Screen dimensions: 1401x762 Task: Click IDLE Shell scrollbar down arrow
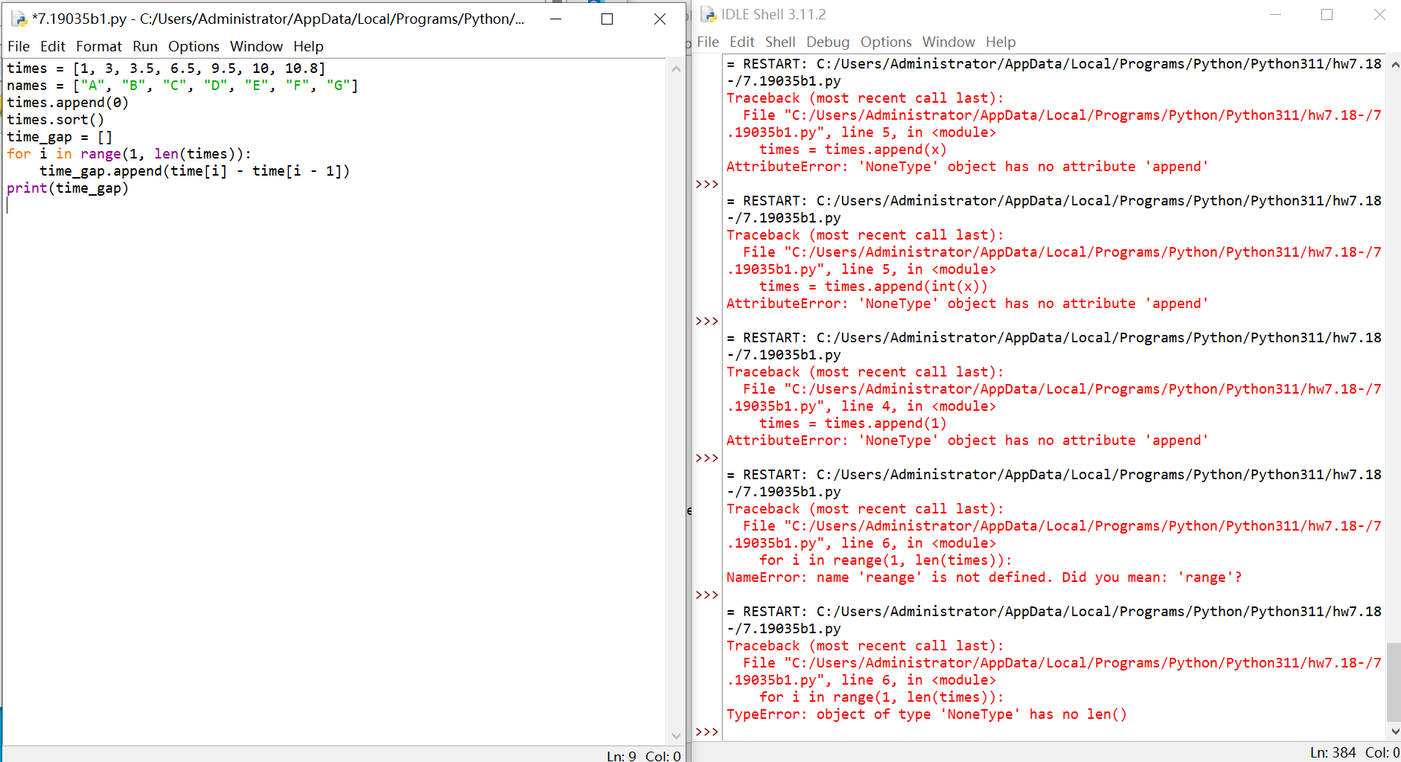1394,731
